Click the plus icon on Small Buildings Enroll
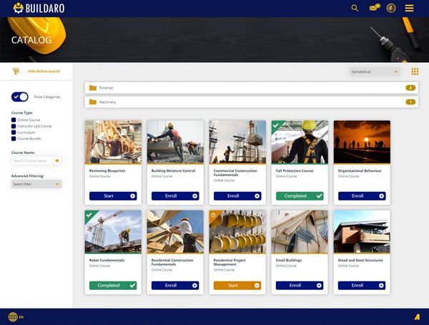 click(319, 286)
